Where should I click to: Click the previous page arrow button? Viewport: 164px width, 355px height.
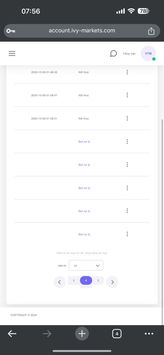pyautogui.click(x=60, y=282)
